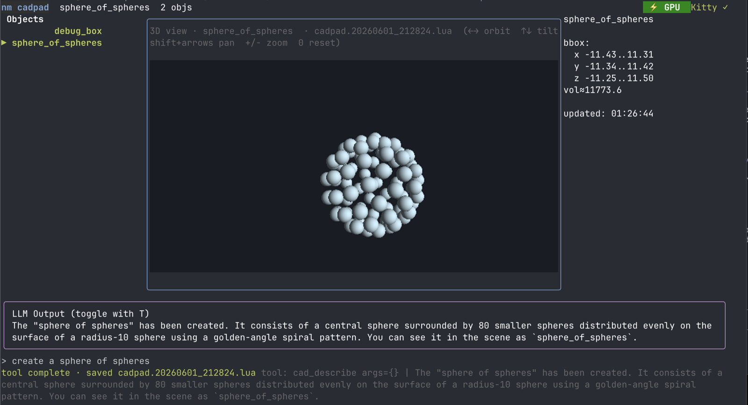
Task: Click the selection arrow beside sphere_of_spheres in Objects
Action: click(x=4, y=43)
